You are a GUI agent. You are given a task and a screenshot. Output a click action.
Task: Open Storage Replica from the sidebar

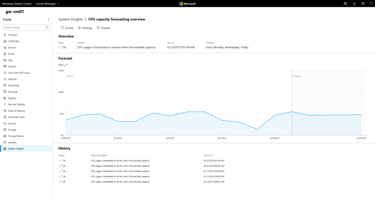coord(15,136)
